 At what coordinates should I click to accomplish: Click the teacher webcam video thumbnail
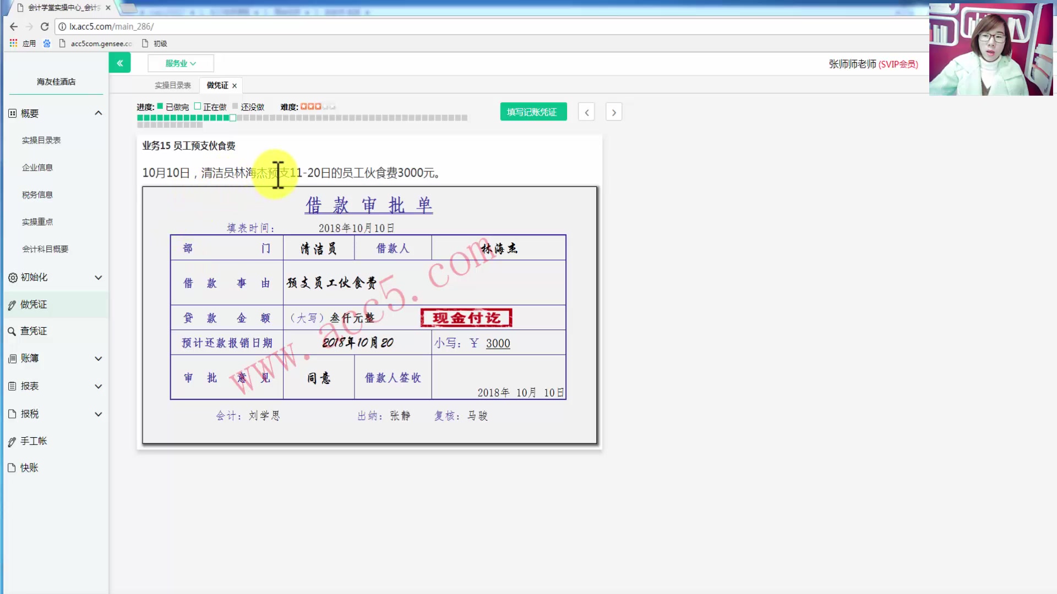click(x=991, y=50)
